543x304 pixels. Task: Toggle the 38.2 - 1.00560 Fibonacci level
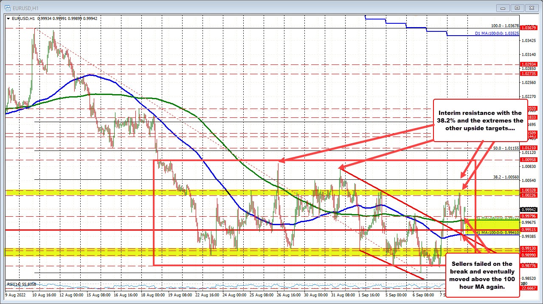[x=506, y=176]
